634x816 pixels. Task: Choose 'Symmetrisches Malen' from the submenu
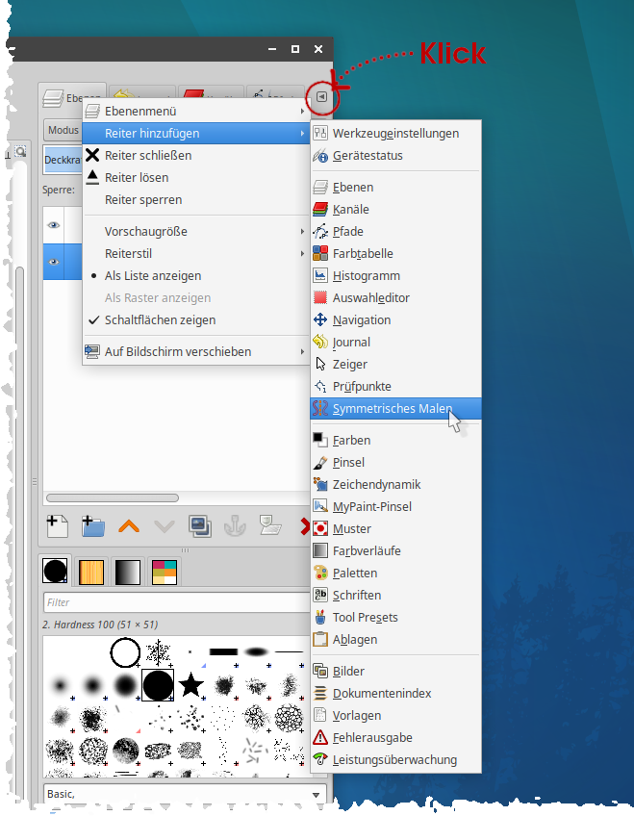pos(391,408)
